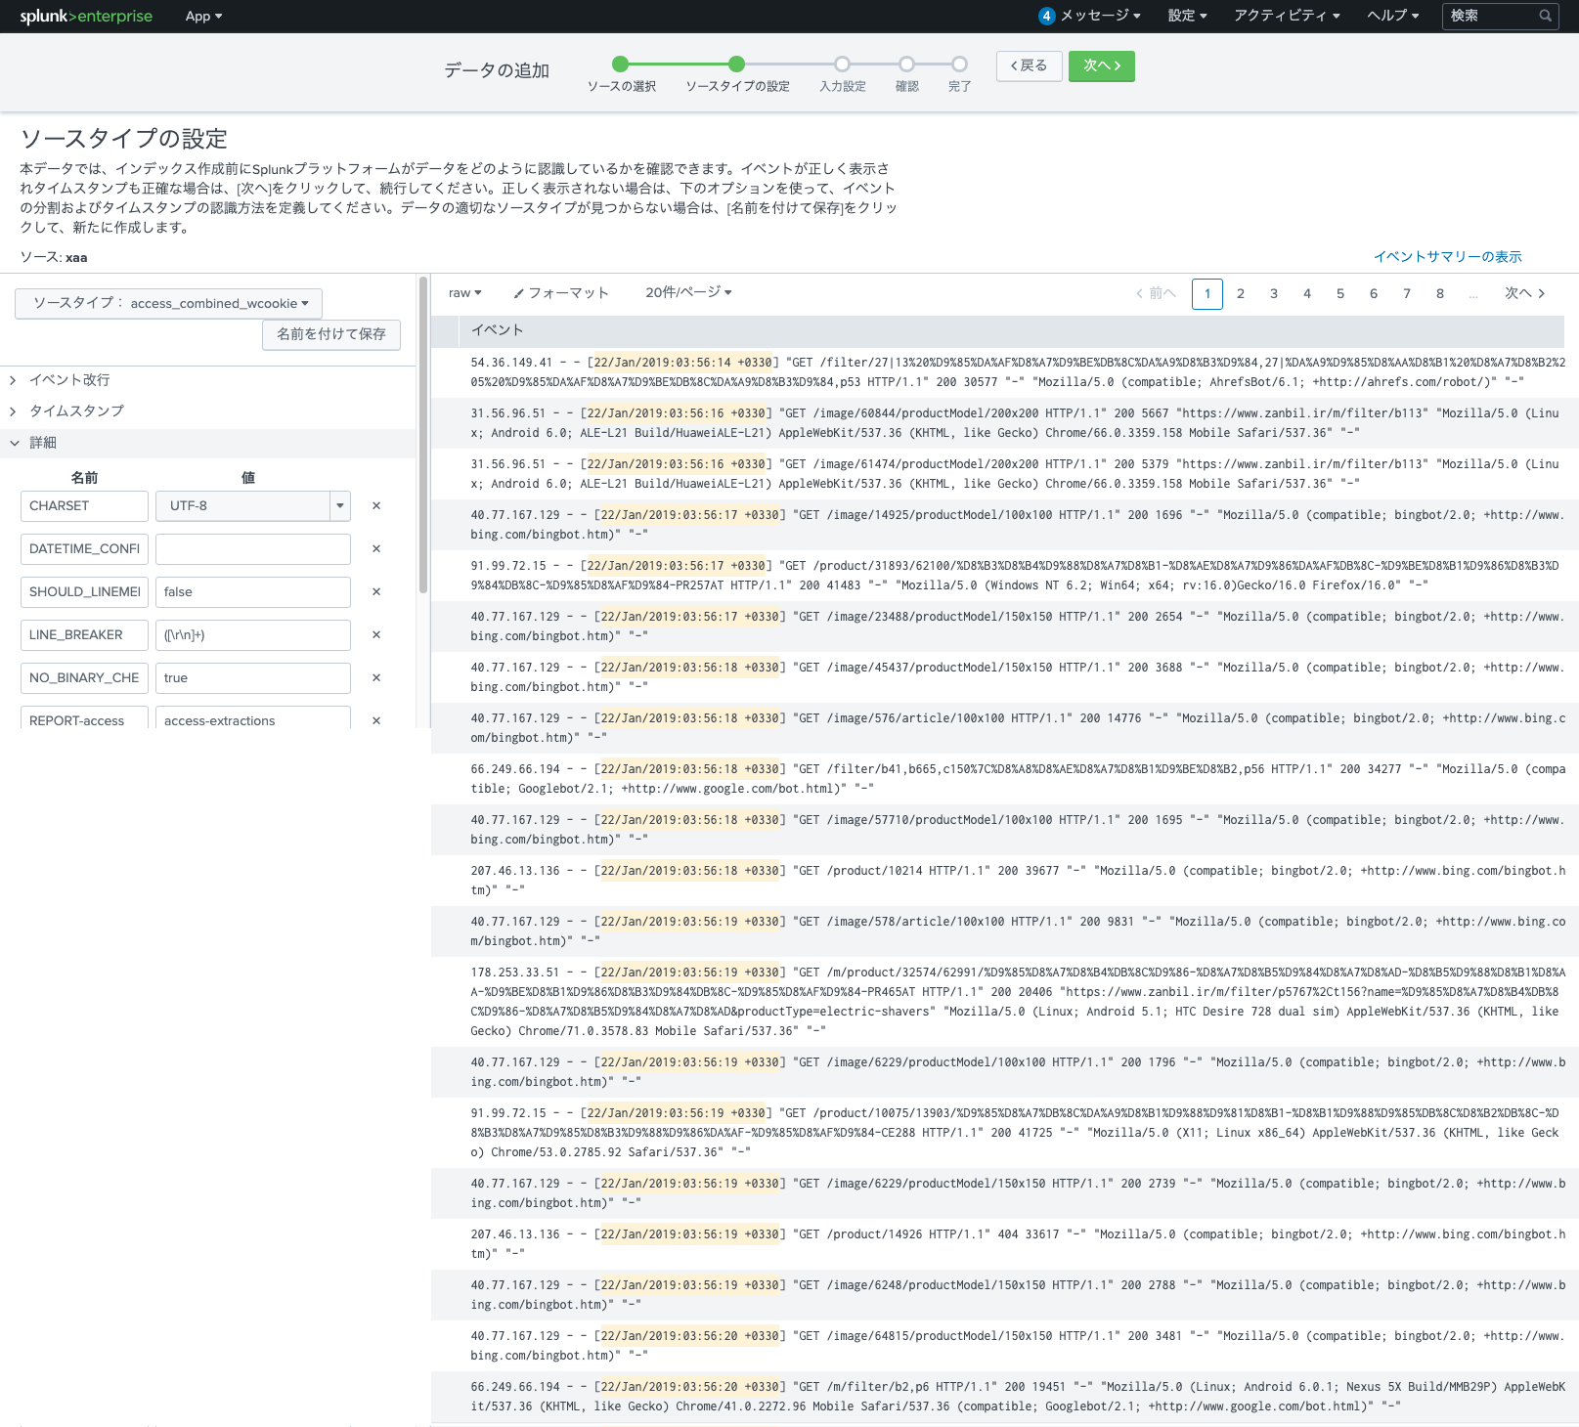Click the 名前 column header
This screenshot has height=1427, width=1579.
coord(84,478)
